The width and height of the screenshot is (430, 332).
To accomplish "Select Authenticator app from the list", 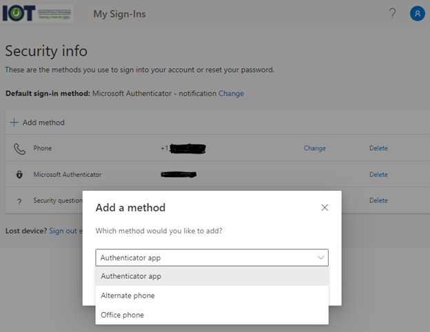I will (131, 276).
